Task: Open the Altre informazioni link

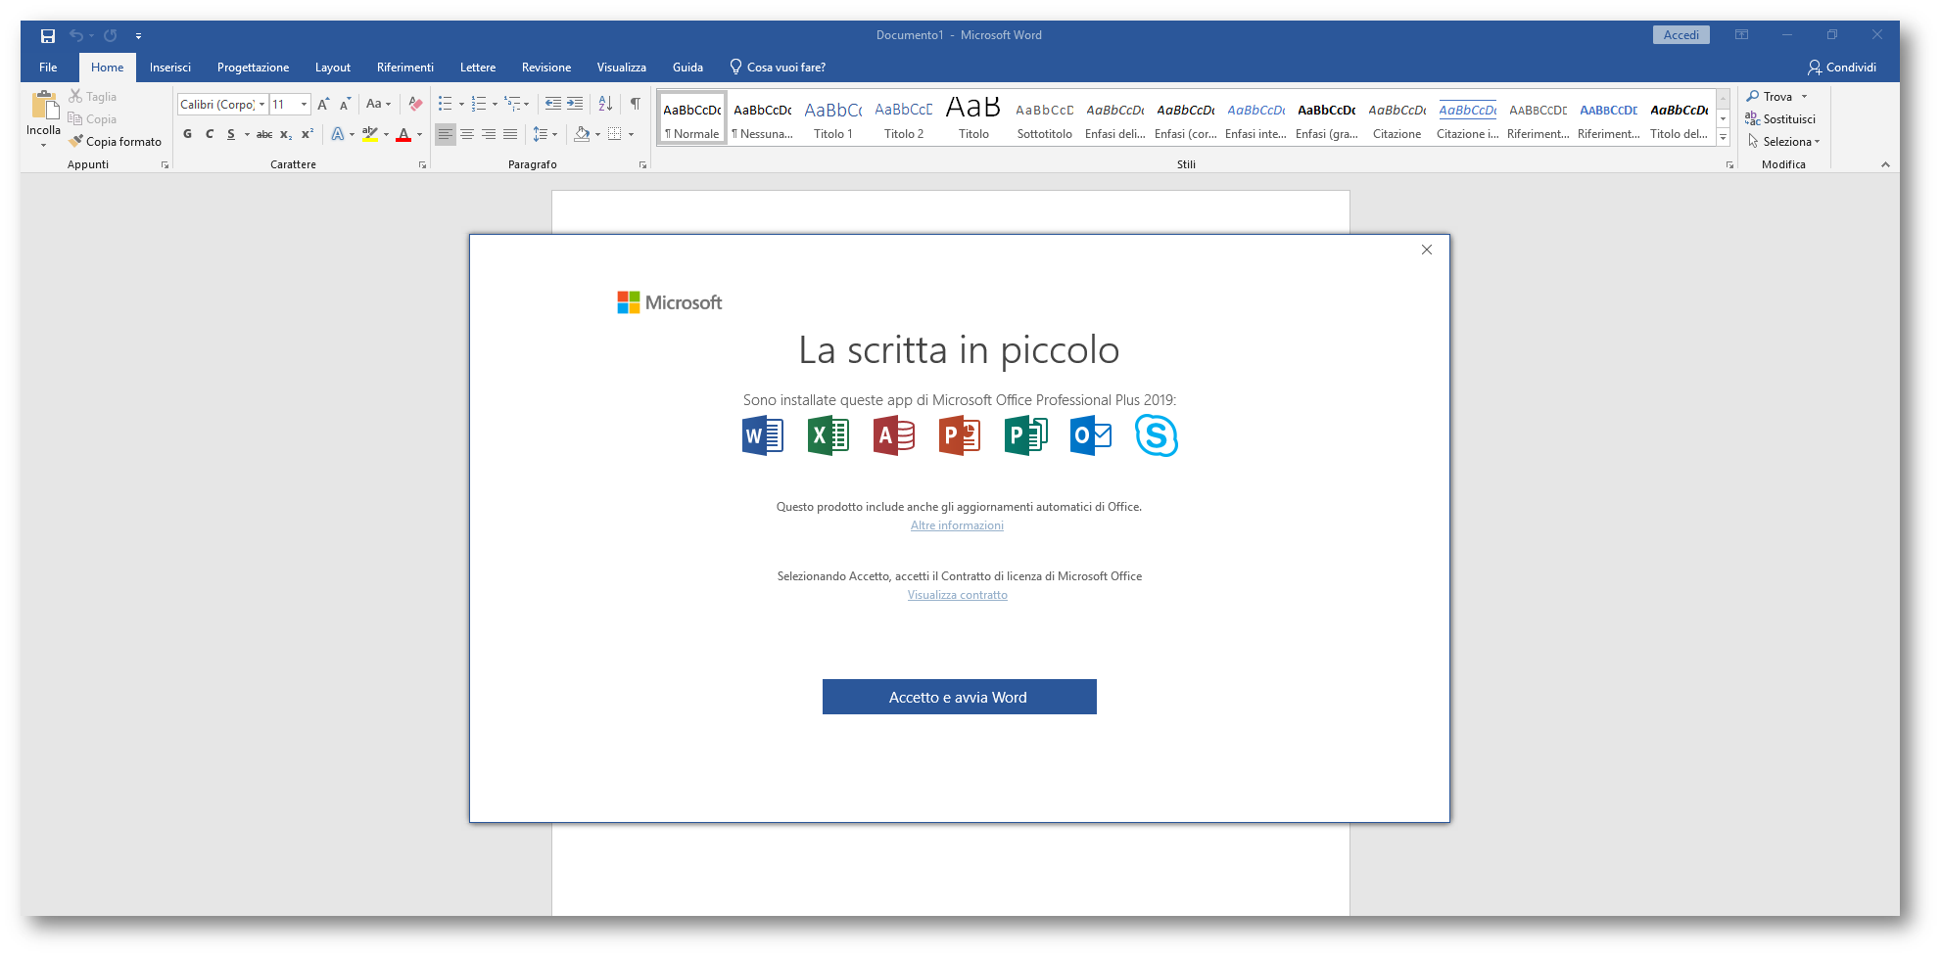Action: [x=957, y=525]
